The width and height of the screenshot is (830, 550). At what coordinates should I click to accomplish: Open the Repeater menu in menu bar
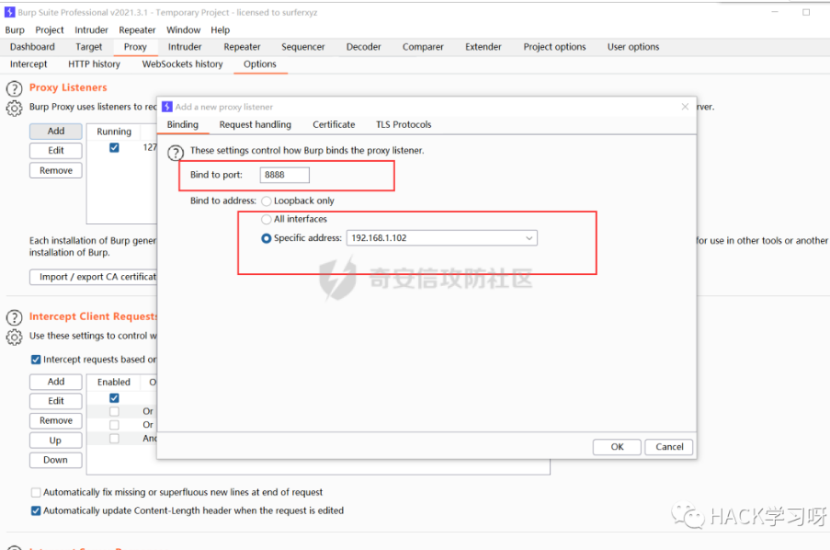137,30
